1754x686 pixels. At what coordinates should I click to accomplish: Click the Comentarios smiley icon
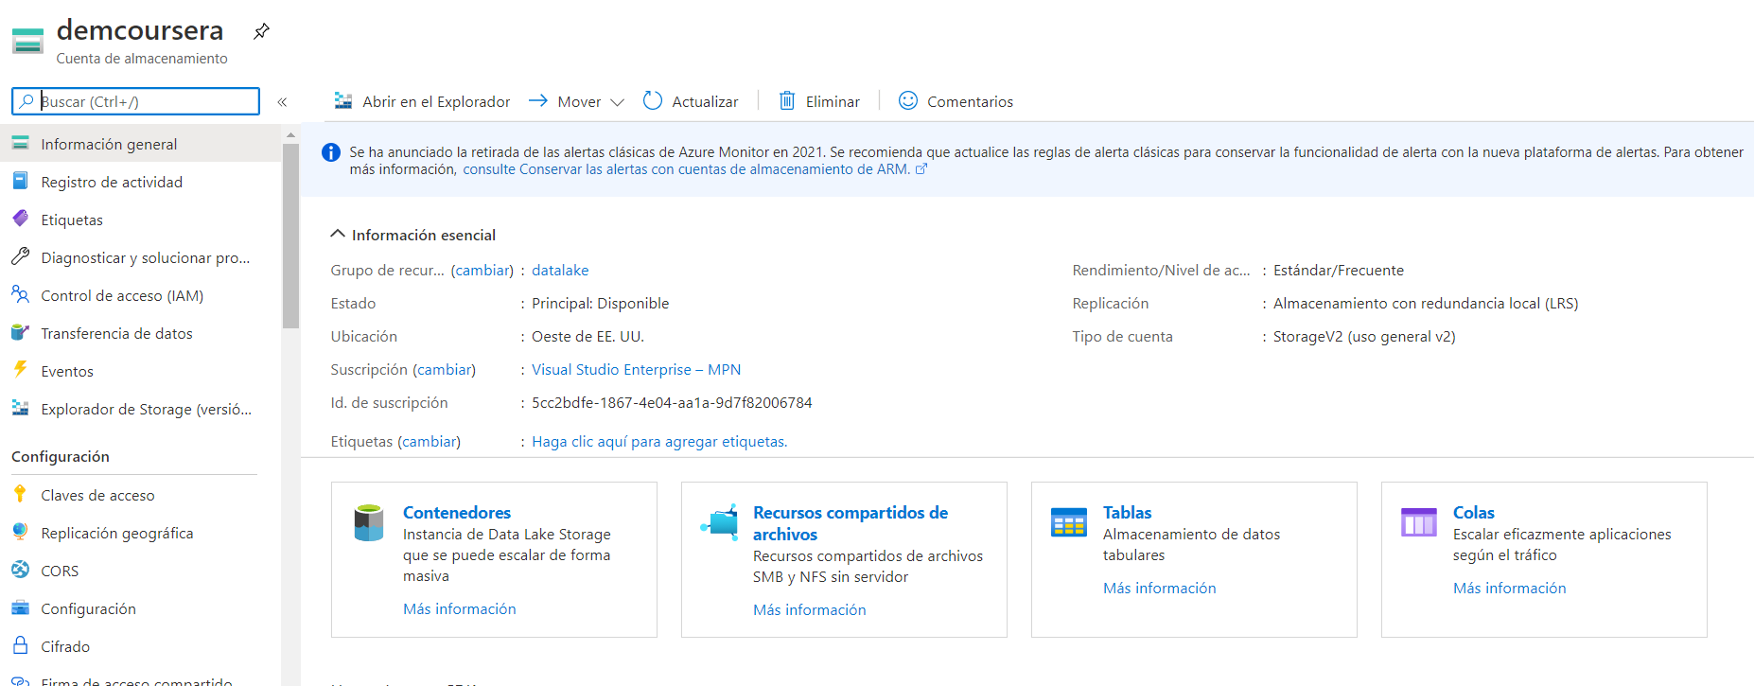pyautogui.click(x=908, y=100)
